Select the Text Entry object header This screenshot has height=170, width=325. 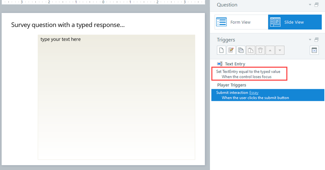[235, 64]
